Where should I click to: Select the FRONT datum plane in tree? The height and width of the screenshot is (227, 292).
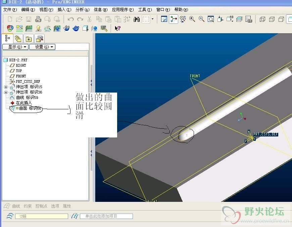click(21, 76)
